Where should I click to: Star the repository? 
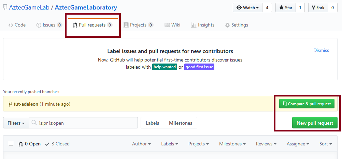coord(285,7)
